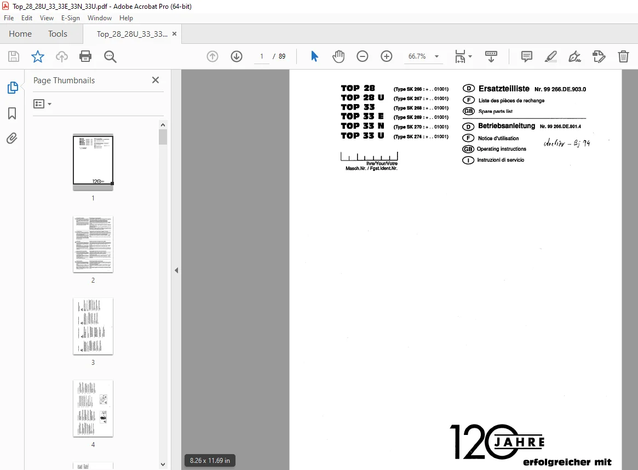Show Page Thumbnails panel icon
Image resolution: width=638 pixels, height=470 pixels.
pyautogui.click(x=12, y=88)
